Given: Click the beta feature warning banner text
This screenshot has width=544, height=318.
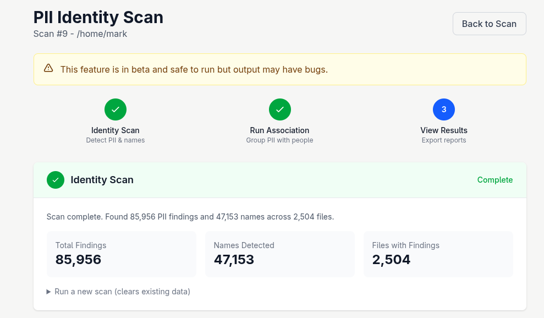Looking at the screenshot, I should tap(194, 69).
